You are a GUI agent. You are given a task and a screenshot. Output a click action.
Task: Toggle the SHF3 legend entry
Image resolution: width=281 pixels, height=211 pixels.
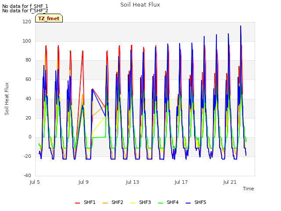(140, 202)
